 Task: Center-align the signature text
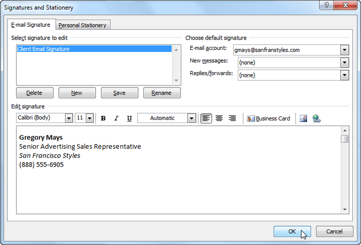[x=219, y=118]
